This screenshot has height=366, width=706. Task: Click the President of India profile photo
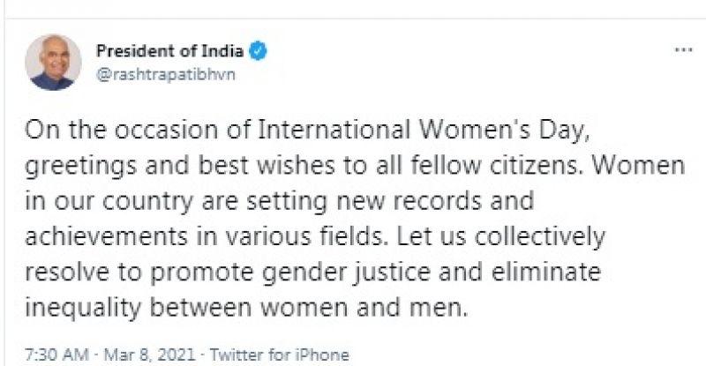tap(51, 63)
